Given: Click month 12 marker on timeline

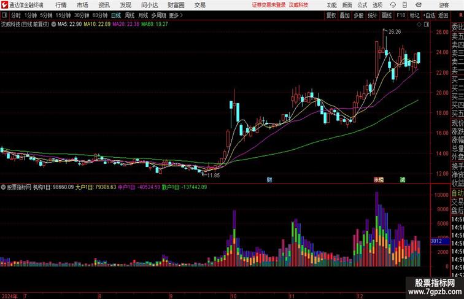Looking at the screenshot, I should [x=360, y=296].
